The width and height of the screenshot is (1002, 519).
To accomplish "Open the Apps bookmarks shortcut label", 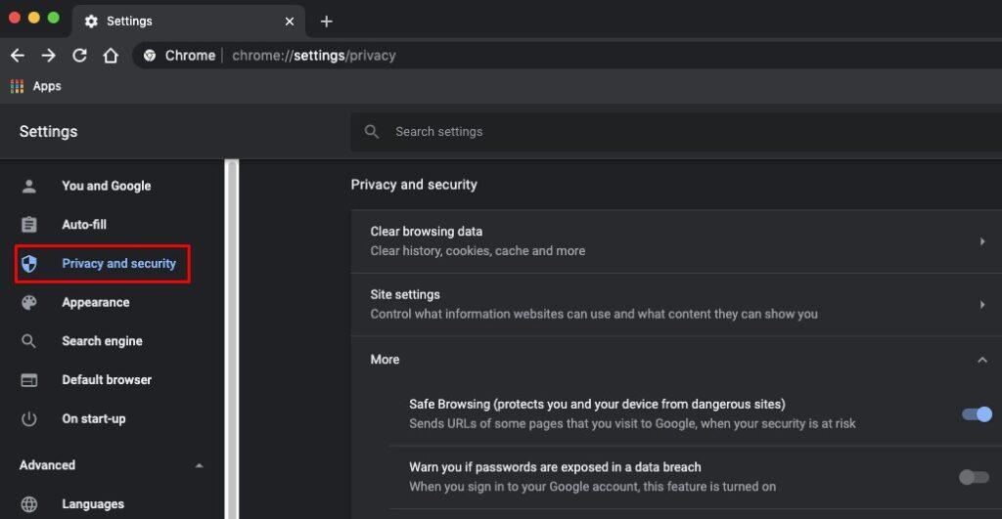I will pos(47,86).
